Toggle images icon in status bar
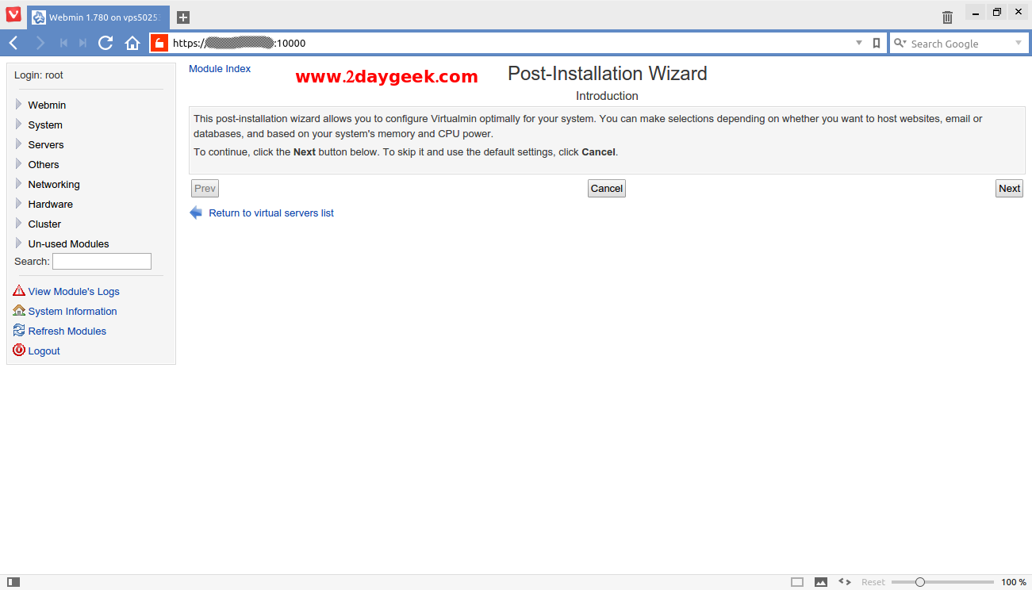Image resolution: width=1032 pixels, height=590 pixels. point(821,582)
